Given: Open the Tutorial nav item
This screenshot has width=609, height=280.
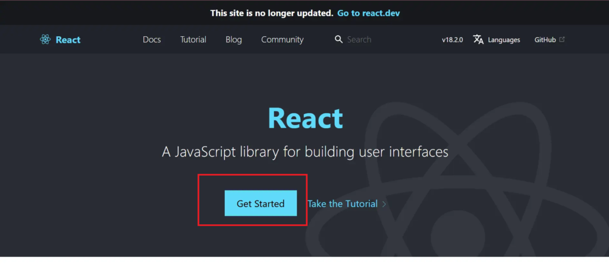Looking at the screenshot, I should click(193, 40).
